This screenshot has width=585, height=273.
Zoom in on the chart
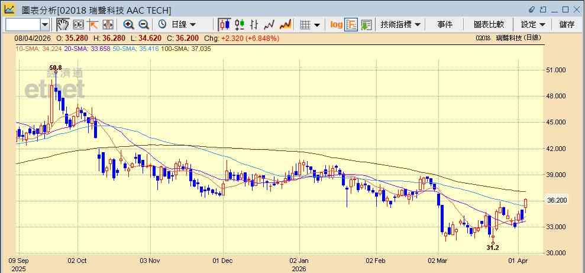tap(129, 25)
